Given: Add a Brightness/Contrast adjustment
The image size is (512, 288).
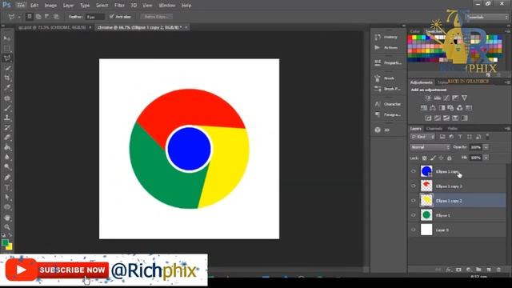Looking at the screenshot, I should coord(428,98).
